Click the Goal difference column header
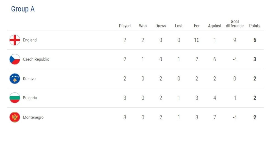Image resolution: width=269 pixels, height=142 pixels. click(235, 24)
